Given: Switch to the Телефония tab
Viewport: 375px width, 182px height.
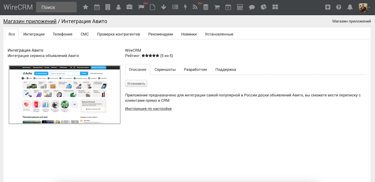Looking at the screenshot, I should [62, 34].
